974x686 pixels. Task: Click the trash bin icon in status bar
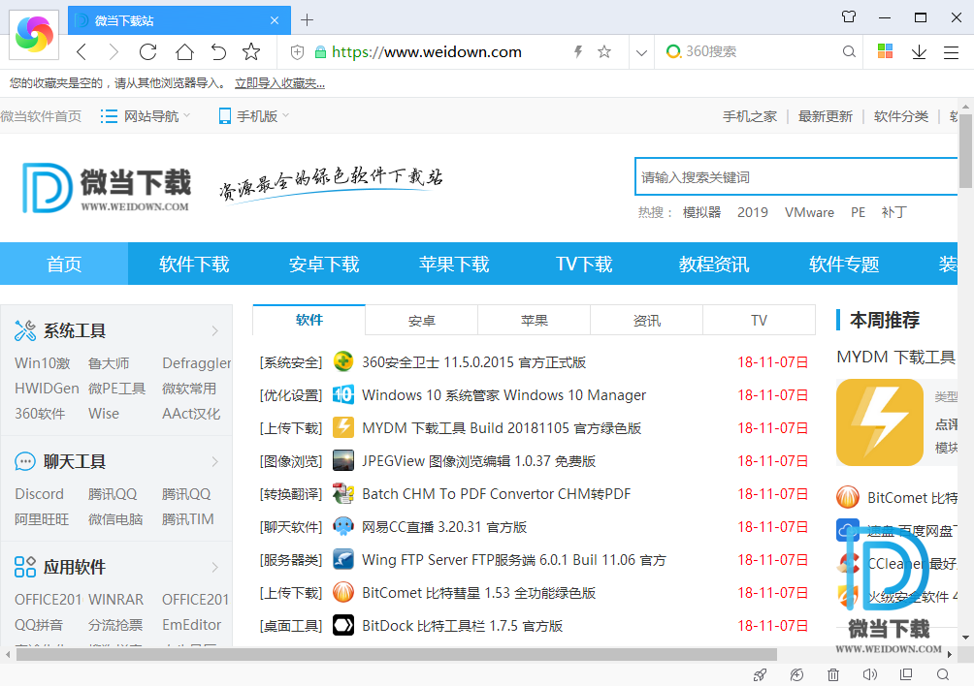click(x=833, y=674)
